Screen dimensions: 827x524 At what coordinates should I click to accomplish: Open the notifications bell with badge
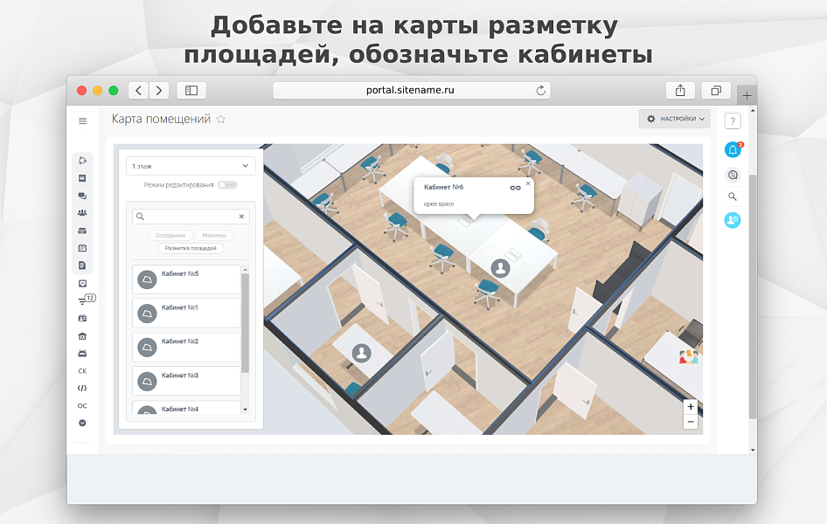733,149
